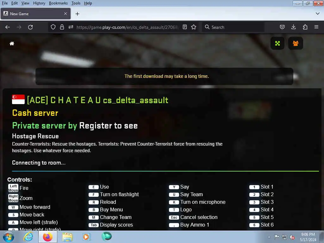Viewport: 324px width, 243px height.
Task: Click the Cash server heading
Action: click(35, 113)
